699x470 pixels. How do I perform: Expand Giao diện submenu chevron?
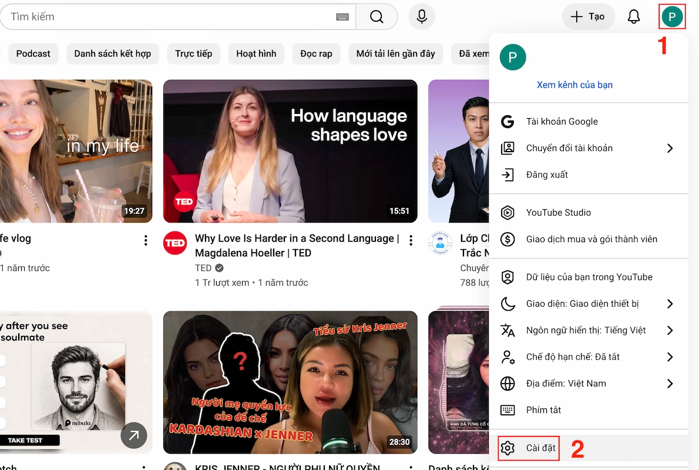(x=670, y=304)
